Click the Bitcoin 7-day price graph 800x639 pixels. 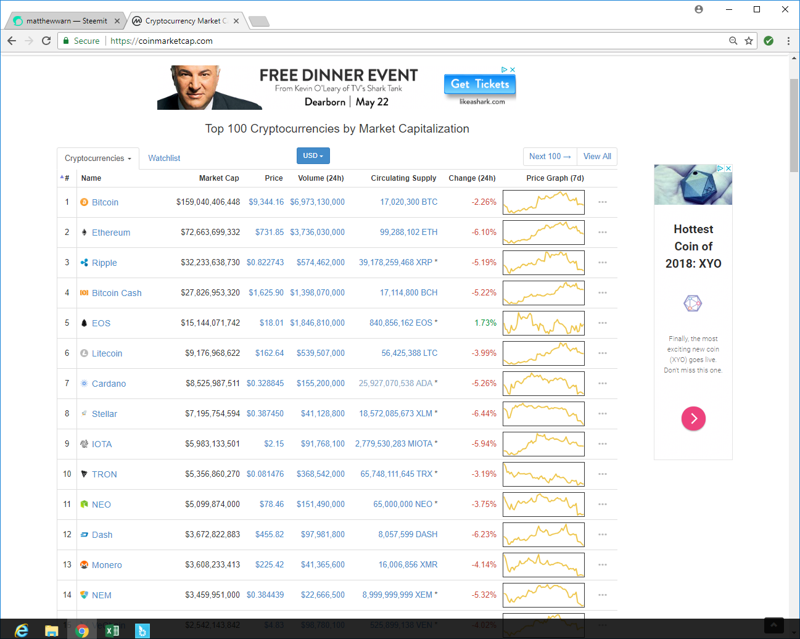pyautogui.click(x=543, y=202)
